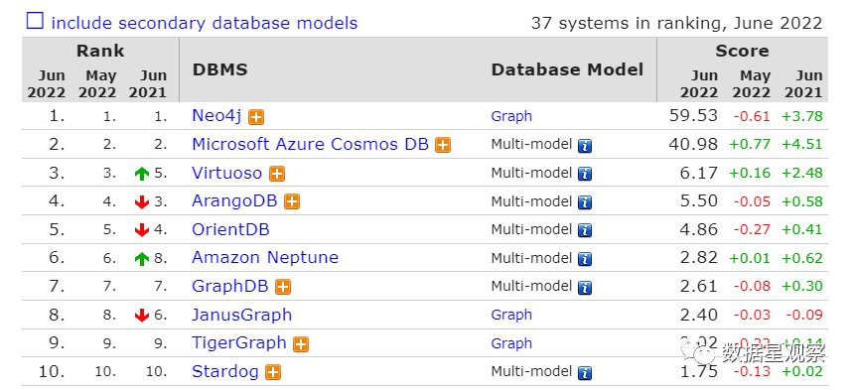Image resolution: width=853 pixels, height=390 pixels.
Task: Click the orange plus icon beside TigerGraph
Action: 301,343
